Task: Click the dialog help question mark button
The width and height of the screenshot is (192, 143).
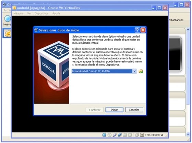Action: coord(137,30)
